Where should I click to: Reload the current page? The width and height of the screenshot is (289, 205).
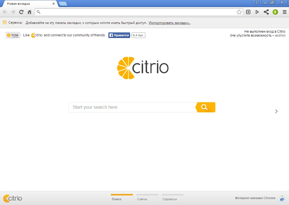(x=21, y=12)
